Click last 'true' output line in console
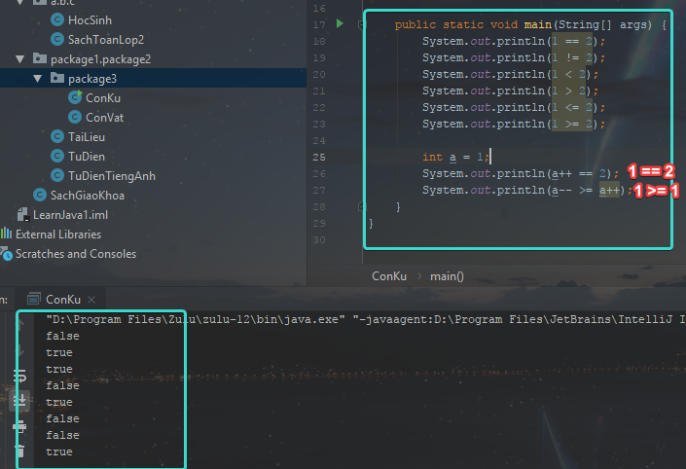 coord(59,451)
